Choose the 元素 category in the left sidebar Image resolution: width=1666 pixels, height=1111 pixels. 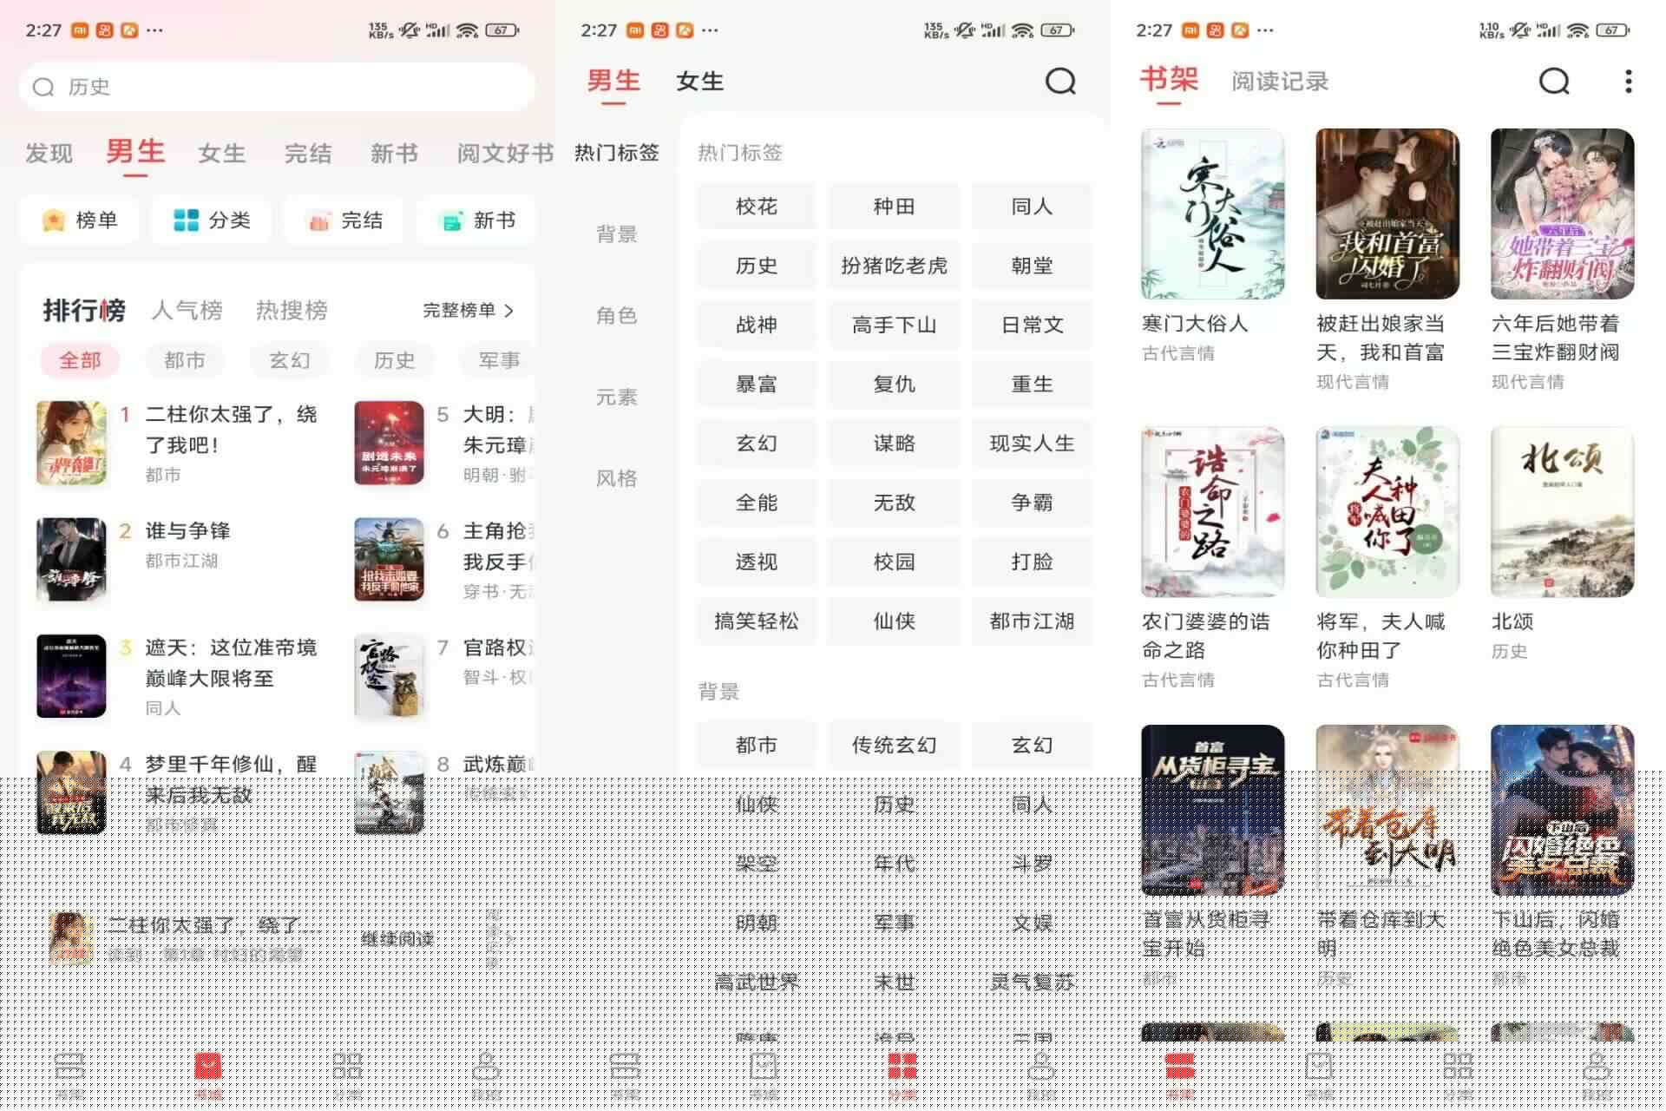pos(617,398)
